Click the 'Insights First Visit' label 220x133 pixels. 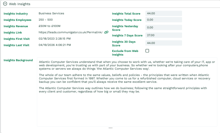click(x=16, y=39)
